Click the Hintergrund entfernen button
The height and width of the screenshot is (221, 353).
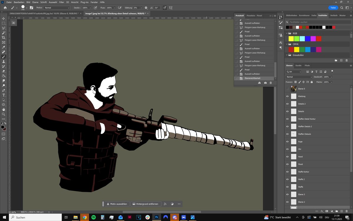click(x=146, y=204)
